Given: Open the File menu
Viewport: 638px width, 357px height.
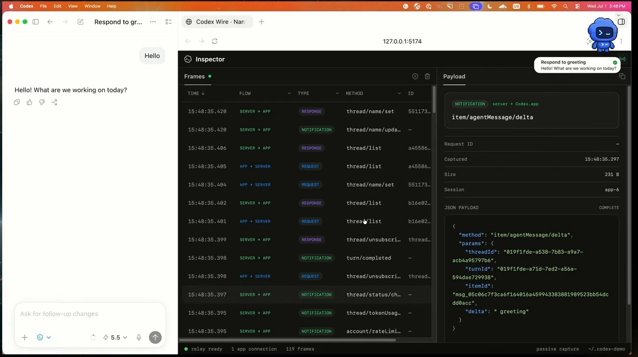Looking at the screenshot, I should 43,6.
